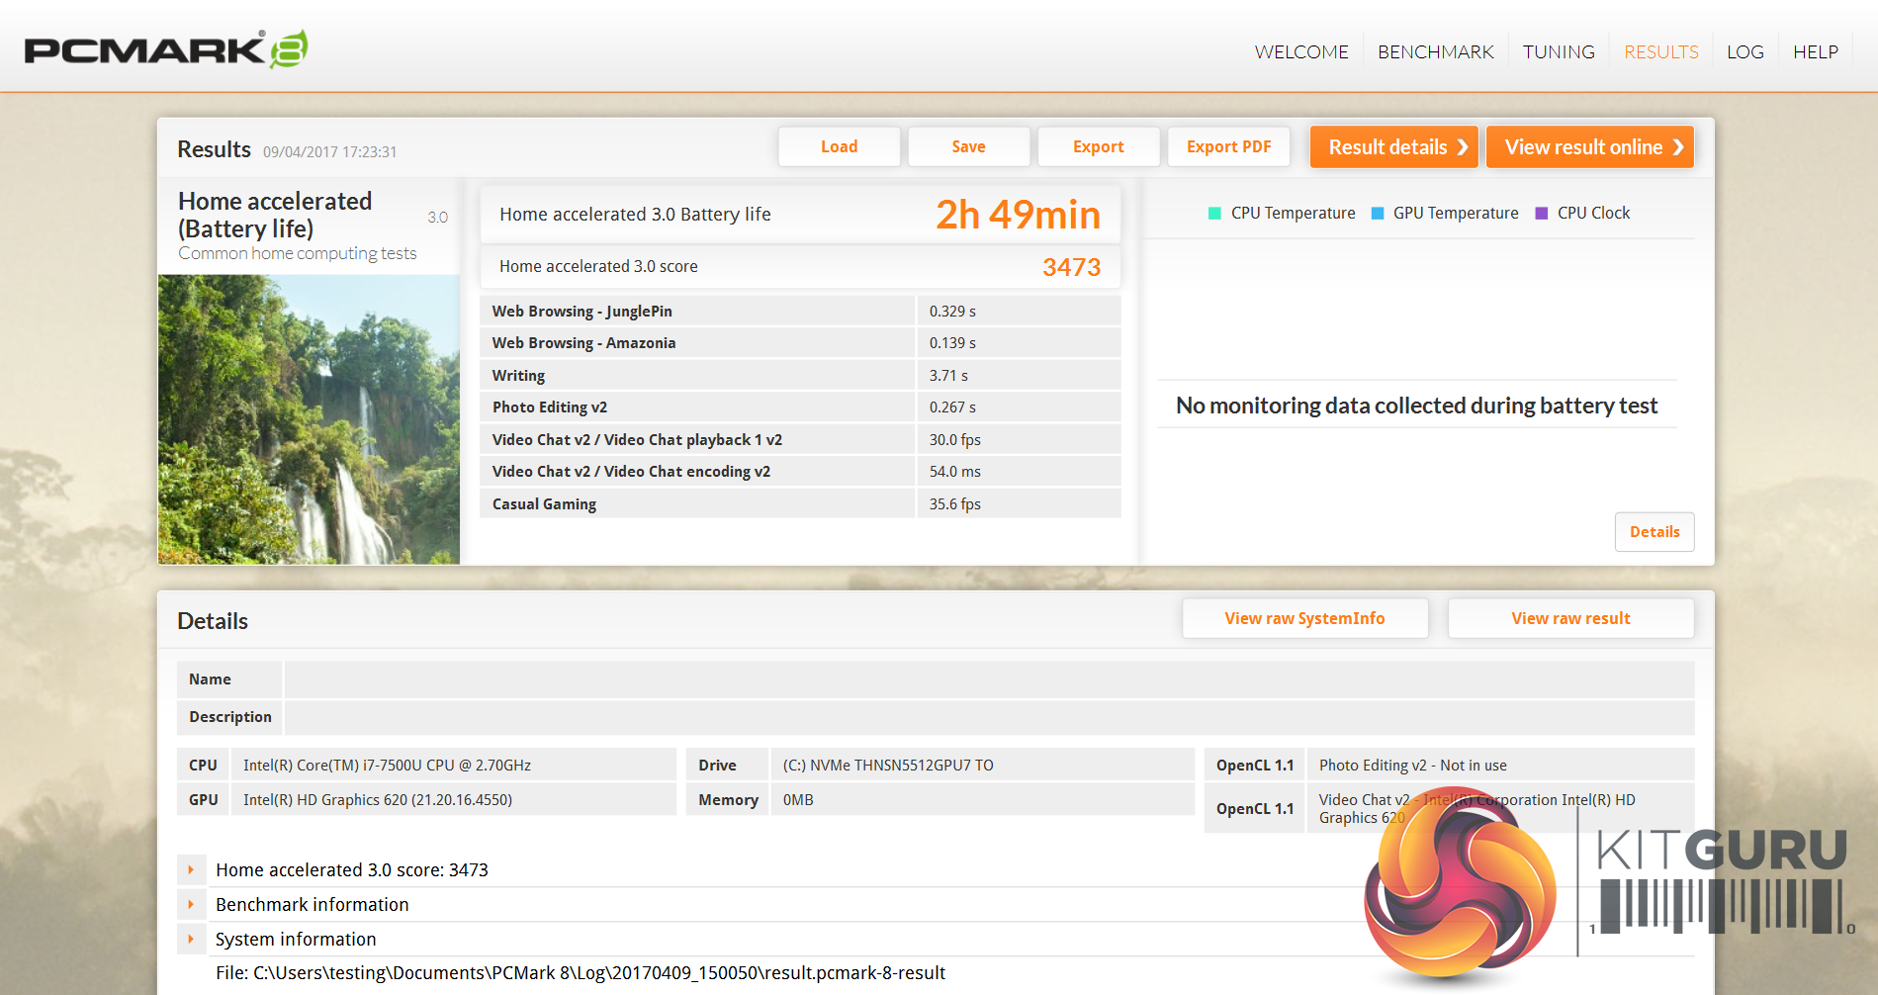Click the CPU Temperature legend swatch
Screen dimensions: 1878x995
tap(1215, 214)
